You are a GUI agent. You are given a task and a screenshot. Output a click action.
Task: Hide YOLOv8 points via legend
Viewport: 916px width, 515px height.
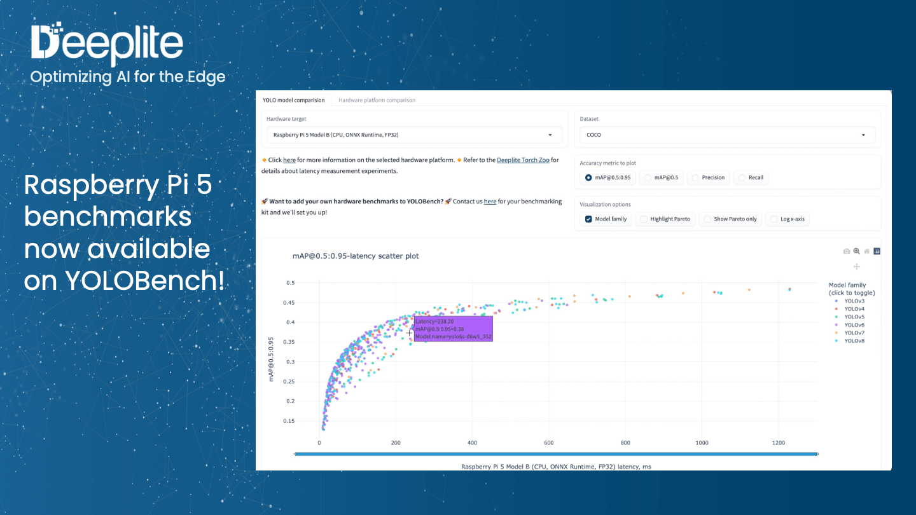pos(851,340)
